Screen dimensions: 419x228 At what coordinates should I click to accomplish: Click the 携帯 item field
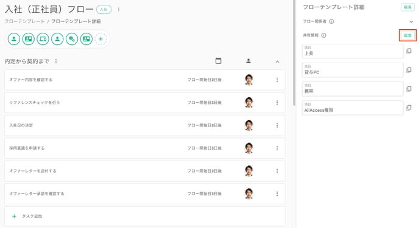tap(353, 89)
